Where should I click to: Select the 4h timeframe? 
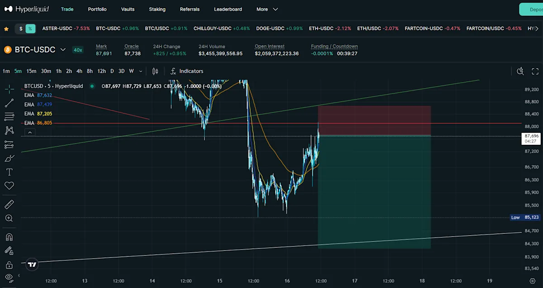[x=79, y=71]
